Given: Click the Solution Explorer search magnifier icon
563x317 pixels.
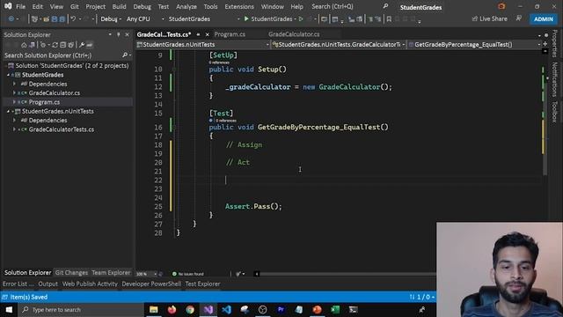Looking at the screenshot, I should click(125, 55).
